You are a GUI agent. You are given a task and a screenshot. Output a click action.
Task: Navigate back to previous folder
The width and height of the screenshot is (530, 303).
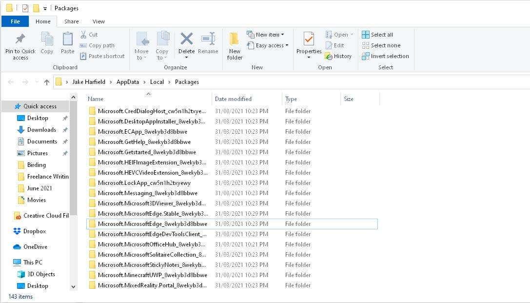[x=11, y=82]
